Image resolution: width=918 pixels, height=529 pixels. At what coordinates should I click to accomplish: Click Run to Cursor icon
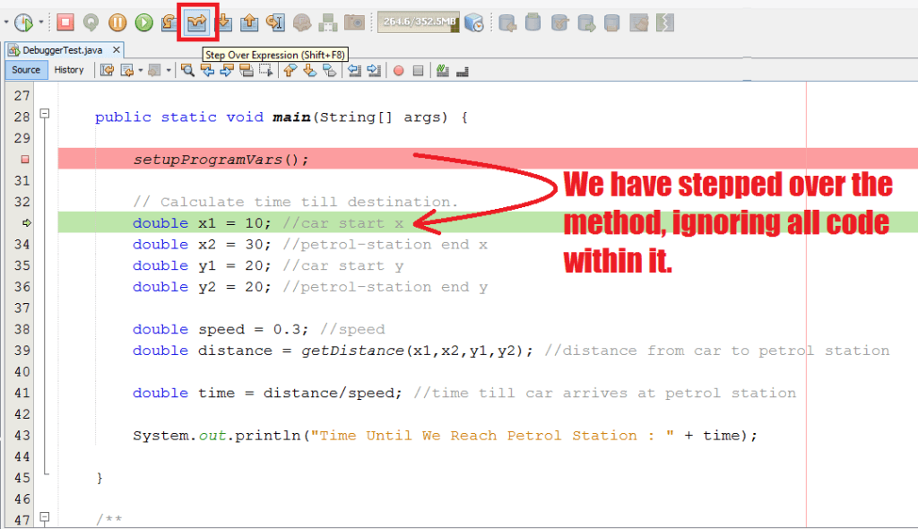pyautogui.click(x=275, y=22)
